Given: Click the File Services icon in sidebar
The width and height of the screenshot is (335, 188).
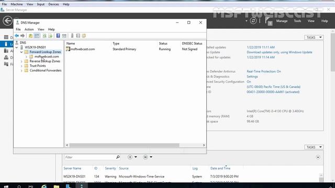Looking at the screenshot, I should click(x=6, y=64).
